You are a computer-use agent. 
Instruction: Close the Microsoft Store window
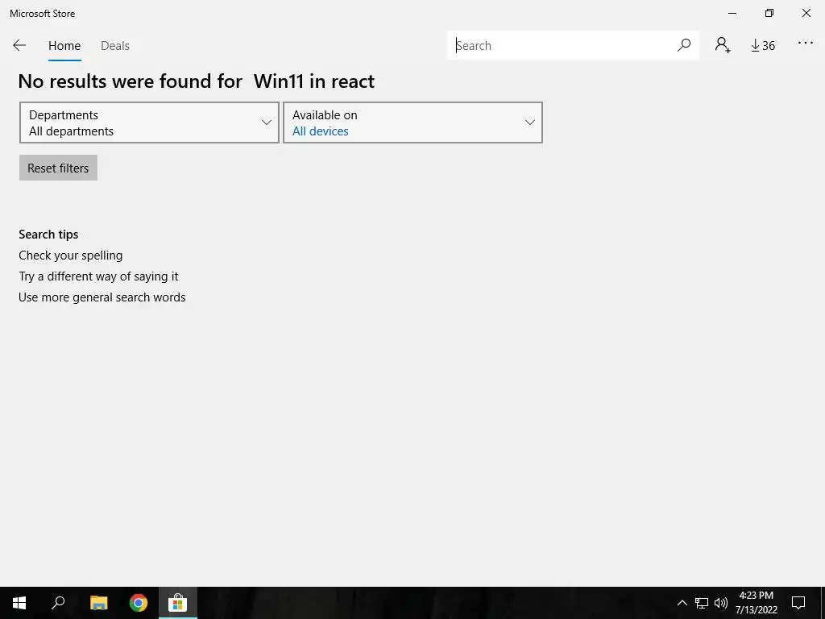coord(806,13)
